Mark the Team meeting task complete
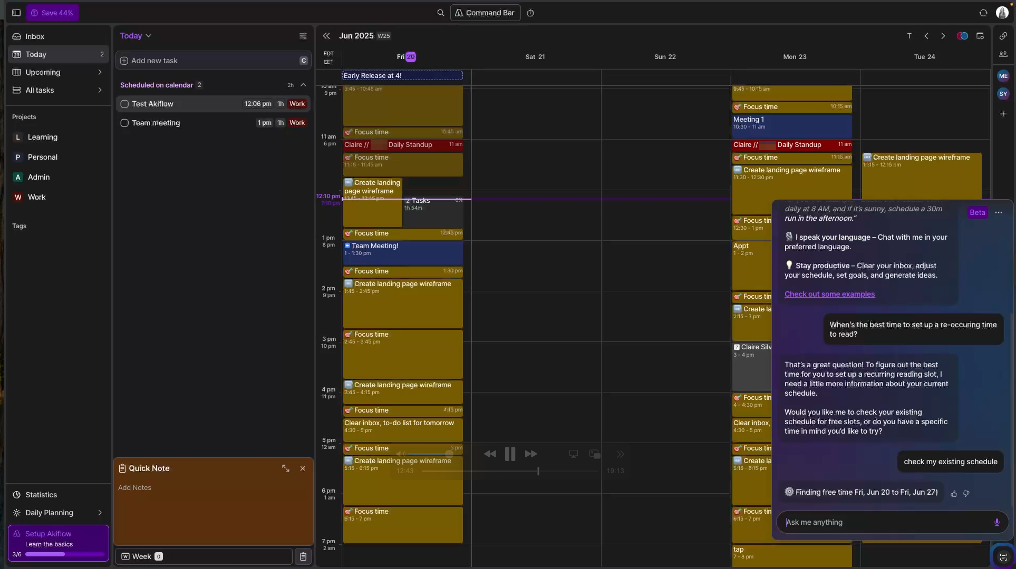The width and height of the screenshot is (1016, 569). 124,123
